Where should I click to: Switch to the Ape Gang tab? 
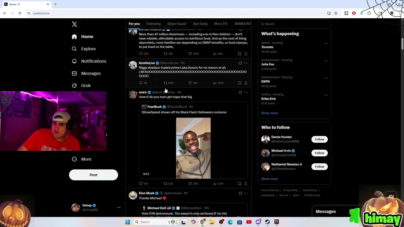pyautogui.click(x=200, y=24)
